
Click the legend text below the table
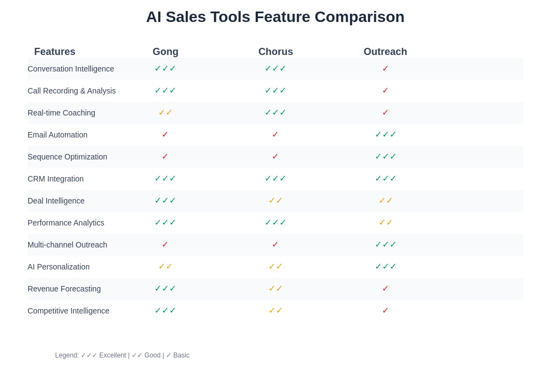tap(122, 355)
